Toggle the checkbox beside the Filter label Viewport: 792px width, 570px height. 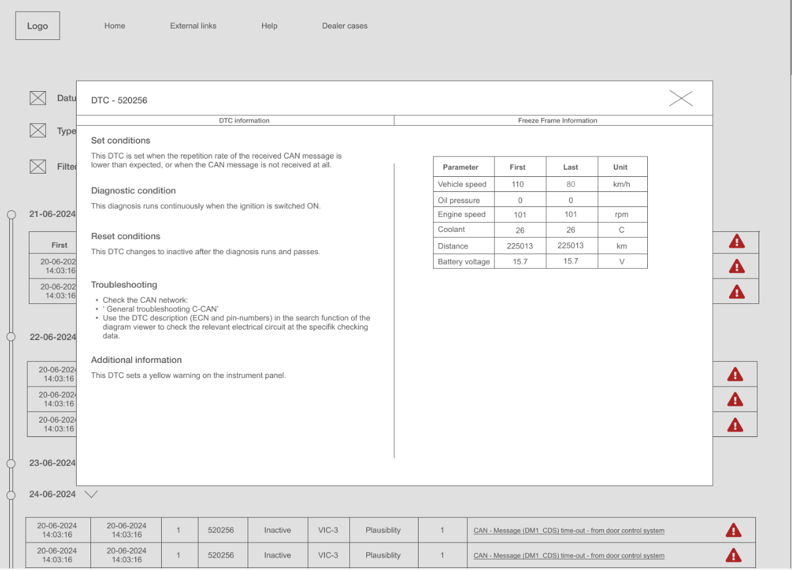tap(38, 166)
